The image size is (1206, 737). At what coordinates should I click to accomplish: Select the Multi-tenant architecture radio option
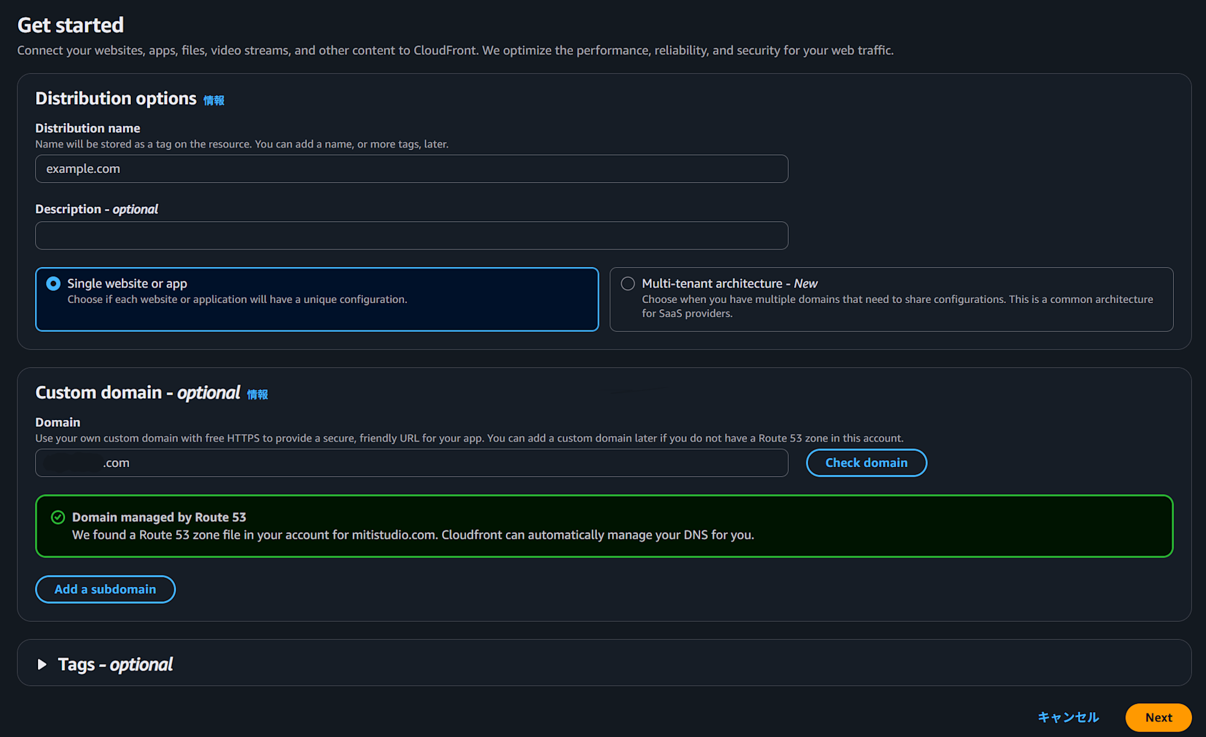628,283
